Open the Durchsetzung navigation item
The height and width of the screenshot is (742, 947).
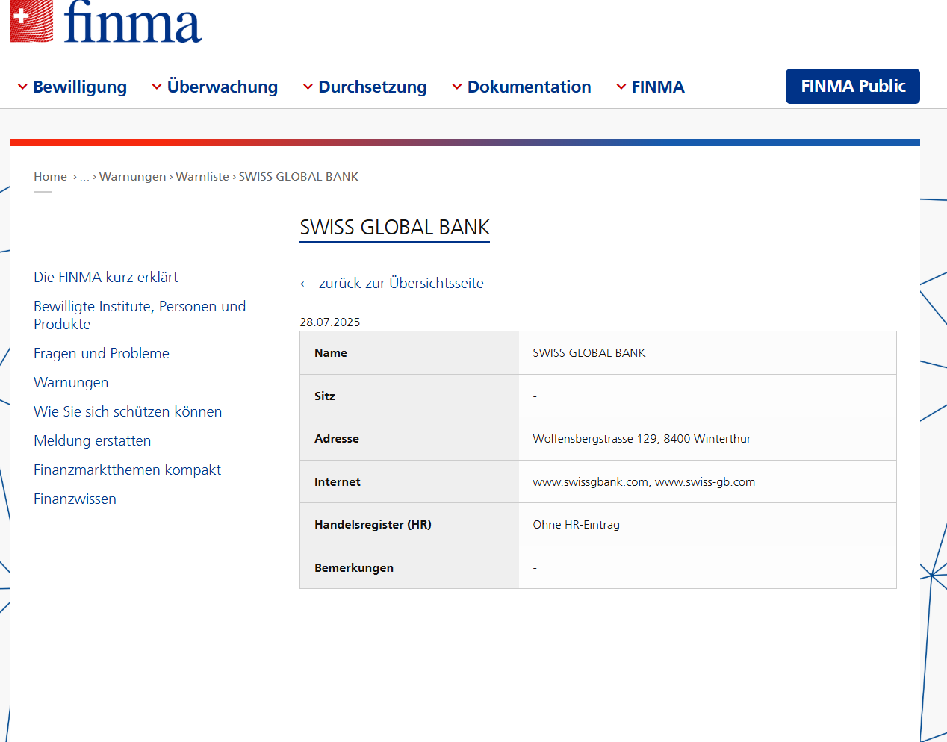coord(373,87)
